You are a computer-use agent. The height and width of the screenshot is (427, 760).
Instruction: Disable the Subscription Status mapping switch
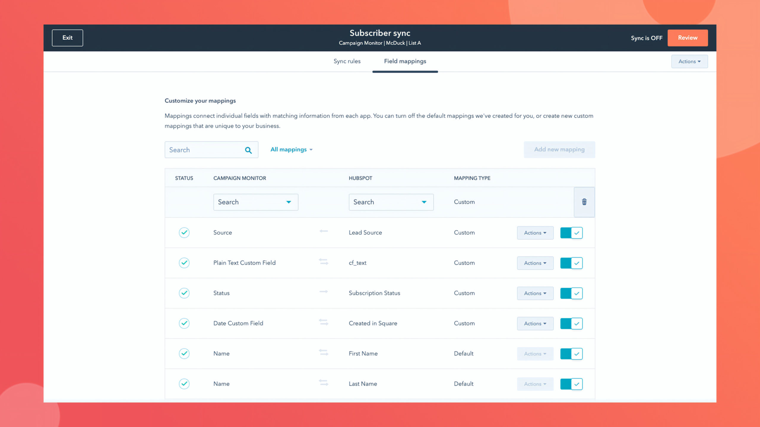(571, 293)
